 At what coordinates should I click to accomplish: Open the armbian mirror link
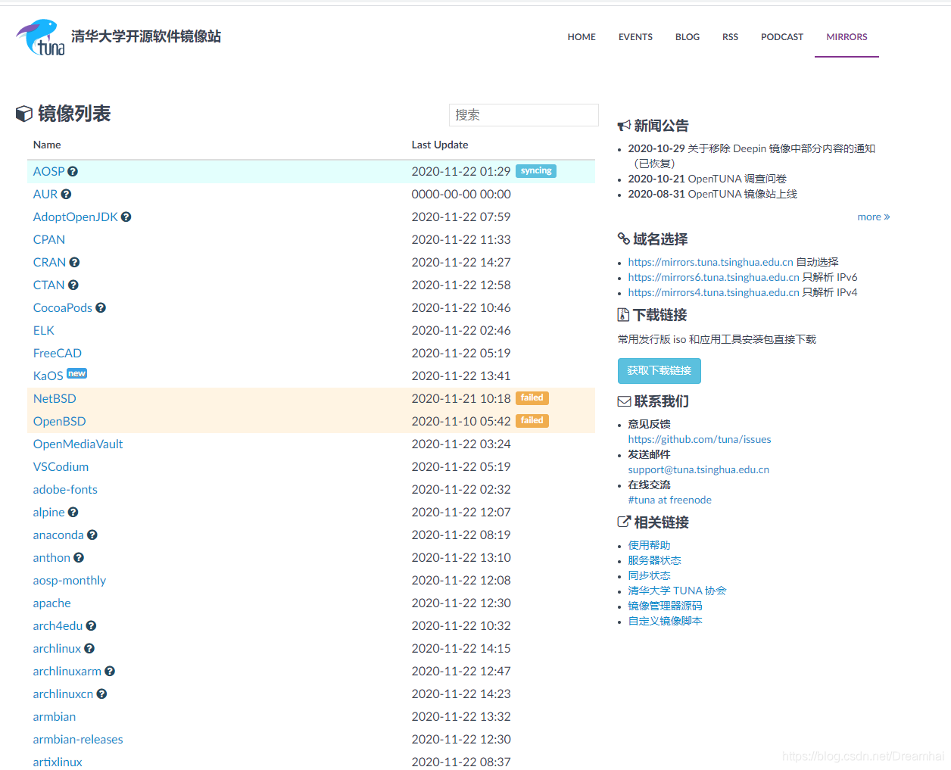point(55,717)
